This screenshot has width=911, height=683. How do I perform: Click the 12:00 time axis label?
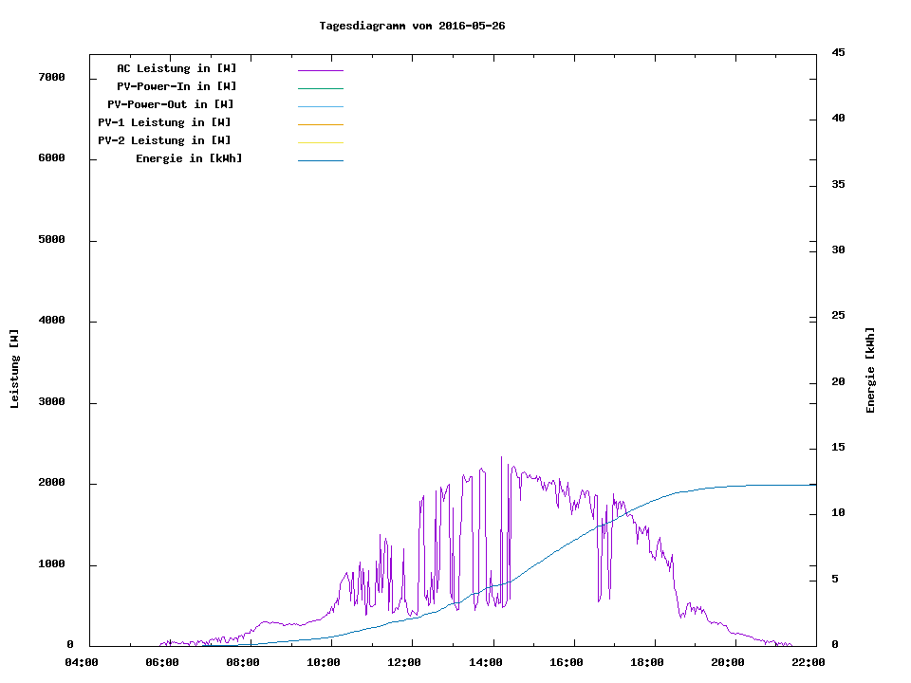404,662
